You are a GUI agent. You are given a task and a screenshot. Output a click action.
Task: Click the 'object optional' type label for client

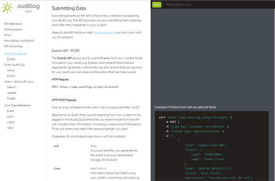click(x=99, y=169)
